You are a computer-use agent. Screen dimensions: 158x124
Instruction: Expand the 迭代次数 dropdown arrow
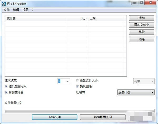pos(68,81)
